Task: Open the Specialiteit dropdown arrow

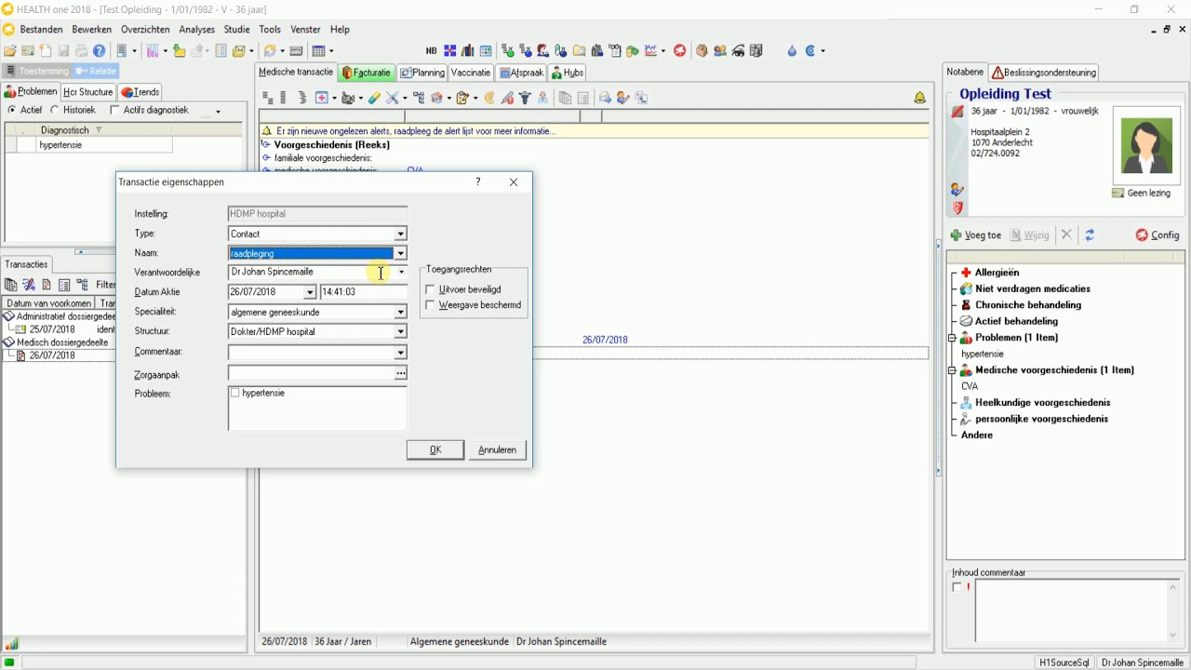Action: [x=401, y=312]
